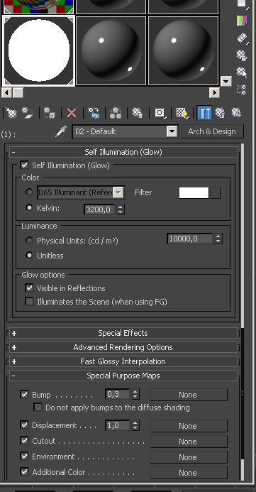Toggle the Cutout checkbox
The height and width of the screenshot is (492, 256).
pyautogui.click(x=24, y=441)
